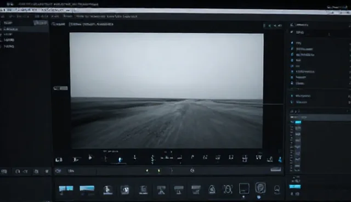
Task: Click the circular loop arrow icon
Action: (x=192, y=171)
